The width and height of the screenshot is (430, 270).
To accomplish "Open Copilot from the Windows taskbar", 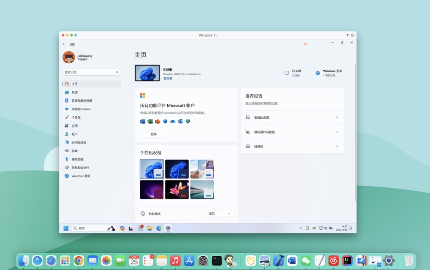I will pos(122,228).
